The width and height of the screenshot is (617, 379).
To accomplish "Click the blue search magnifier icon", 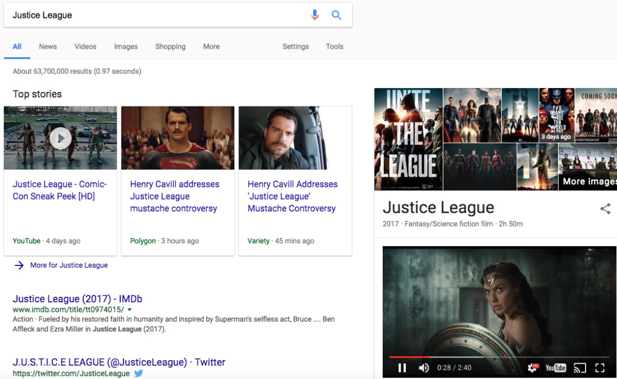I will point(337,15).
